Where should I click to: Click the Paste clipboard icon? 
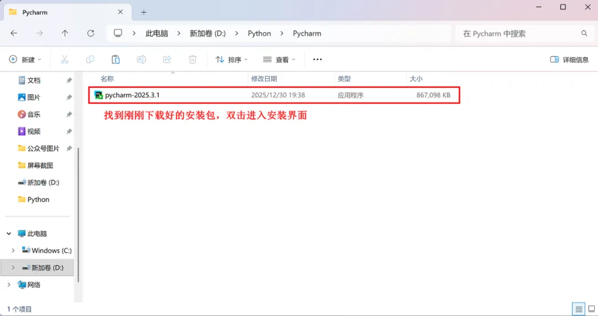click(116, 60)
